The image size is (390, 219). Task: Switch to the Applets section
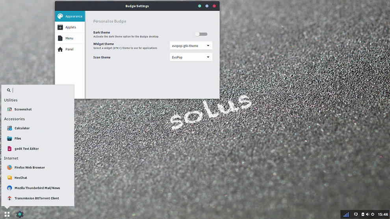click(70, 27)
